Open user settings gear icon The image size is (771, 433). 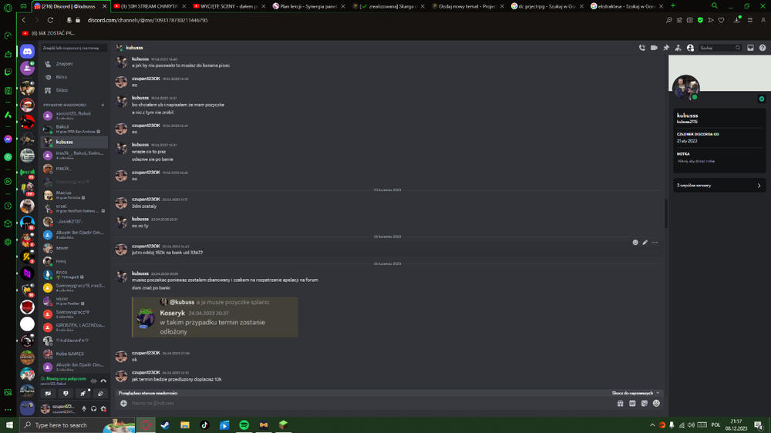103,409
